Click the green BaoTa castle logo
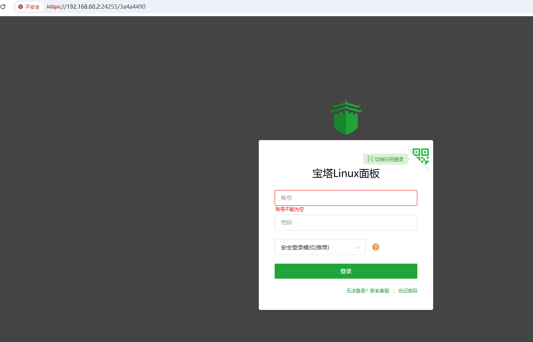The image size is (533, 342). click(x=346, y=118)
